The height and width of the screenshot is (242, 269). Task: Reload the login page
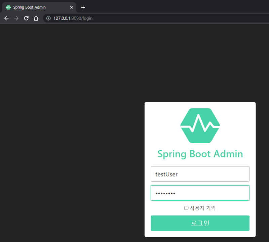point(26,18)
